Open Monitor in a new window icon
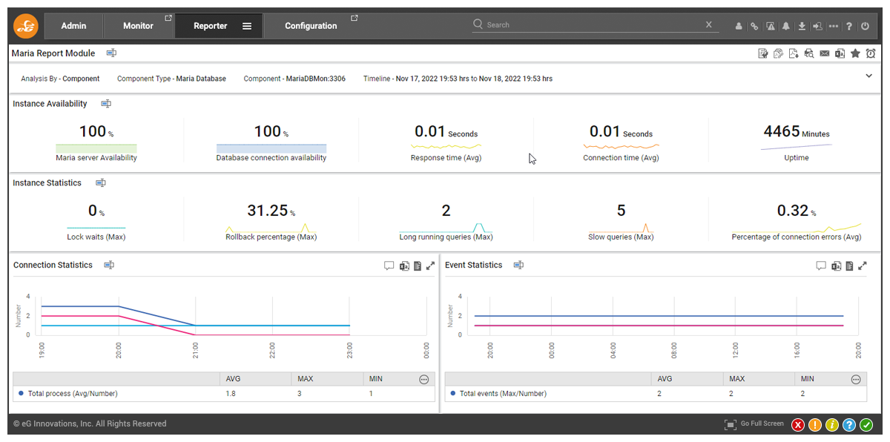This screenshot has height=442, width=890. [x=168, y=18]
